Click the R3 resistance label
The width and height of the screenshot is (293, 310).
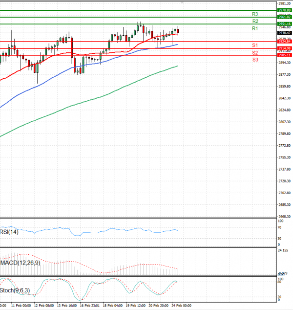(255, 14)
